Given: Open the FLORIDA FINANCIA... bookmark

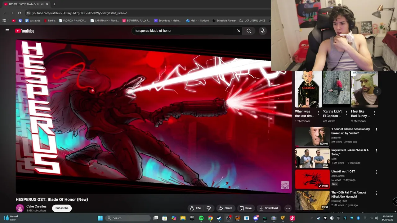Looking at the screenshot, I should 73,21.
